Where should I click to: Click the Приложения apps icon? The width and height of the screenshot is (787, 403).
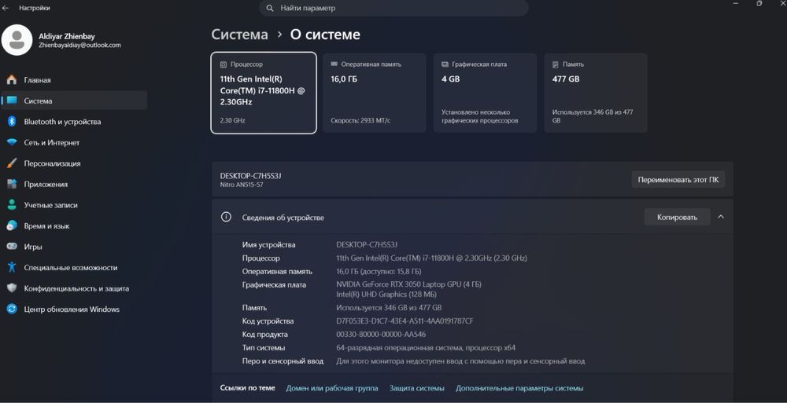coord(12,184)
